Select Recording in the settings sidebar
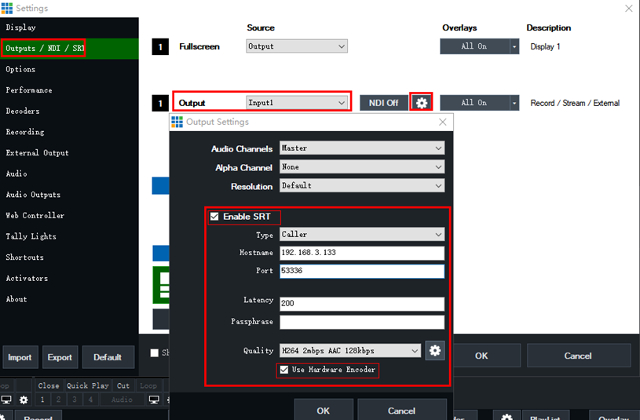The width and height of the screenshot is (640, 420). pyautogui.click(x=25, y=132)
